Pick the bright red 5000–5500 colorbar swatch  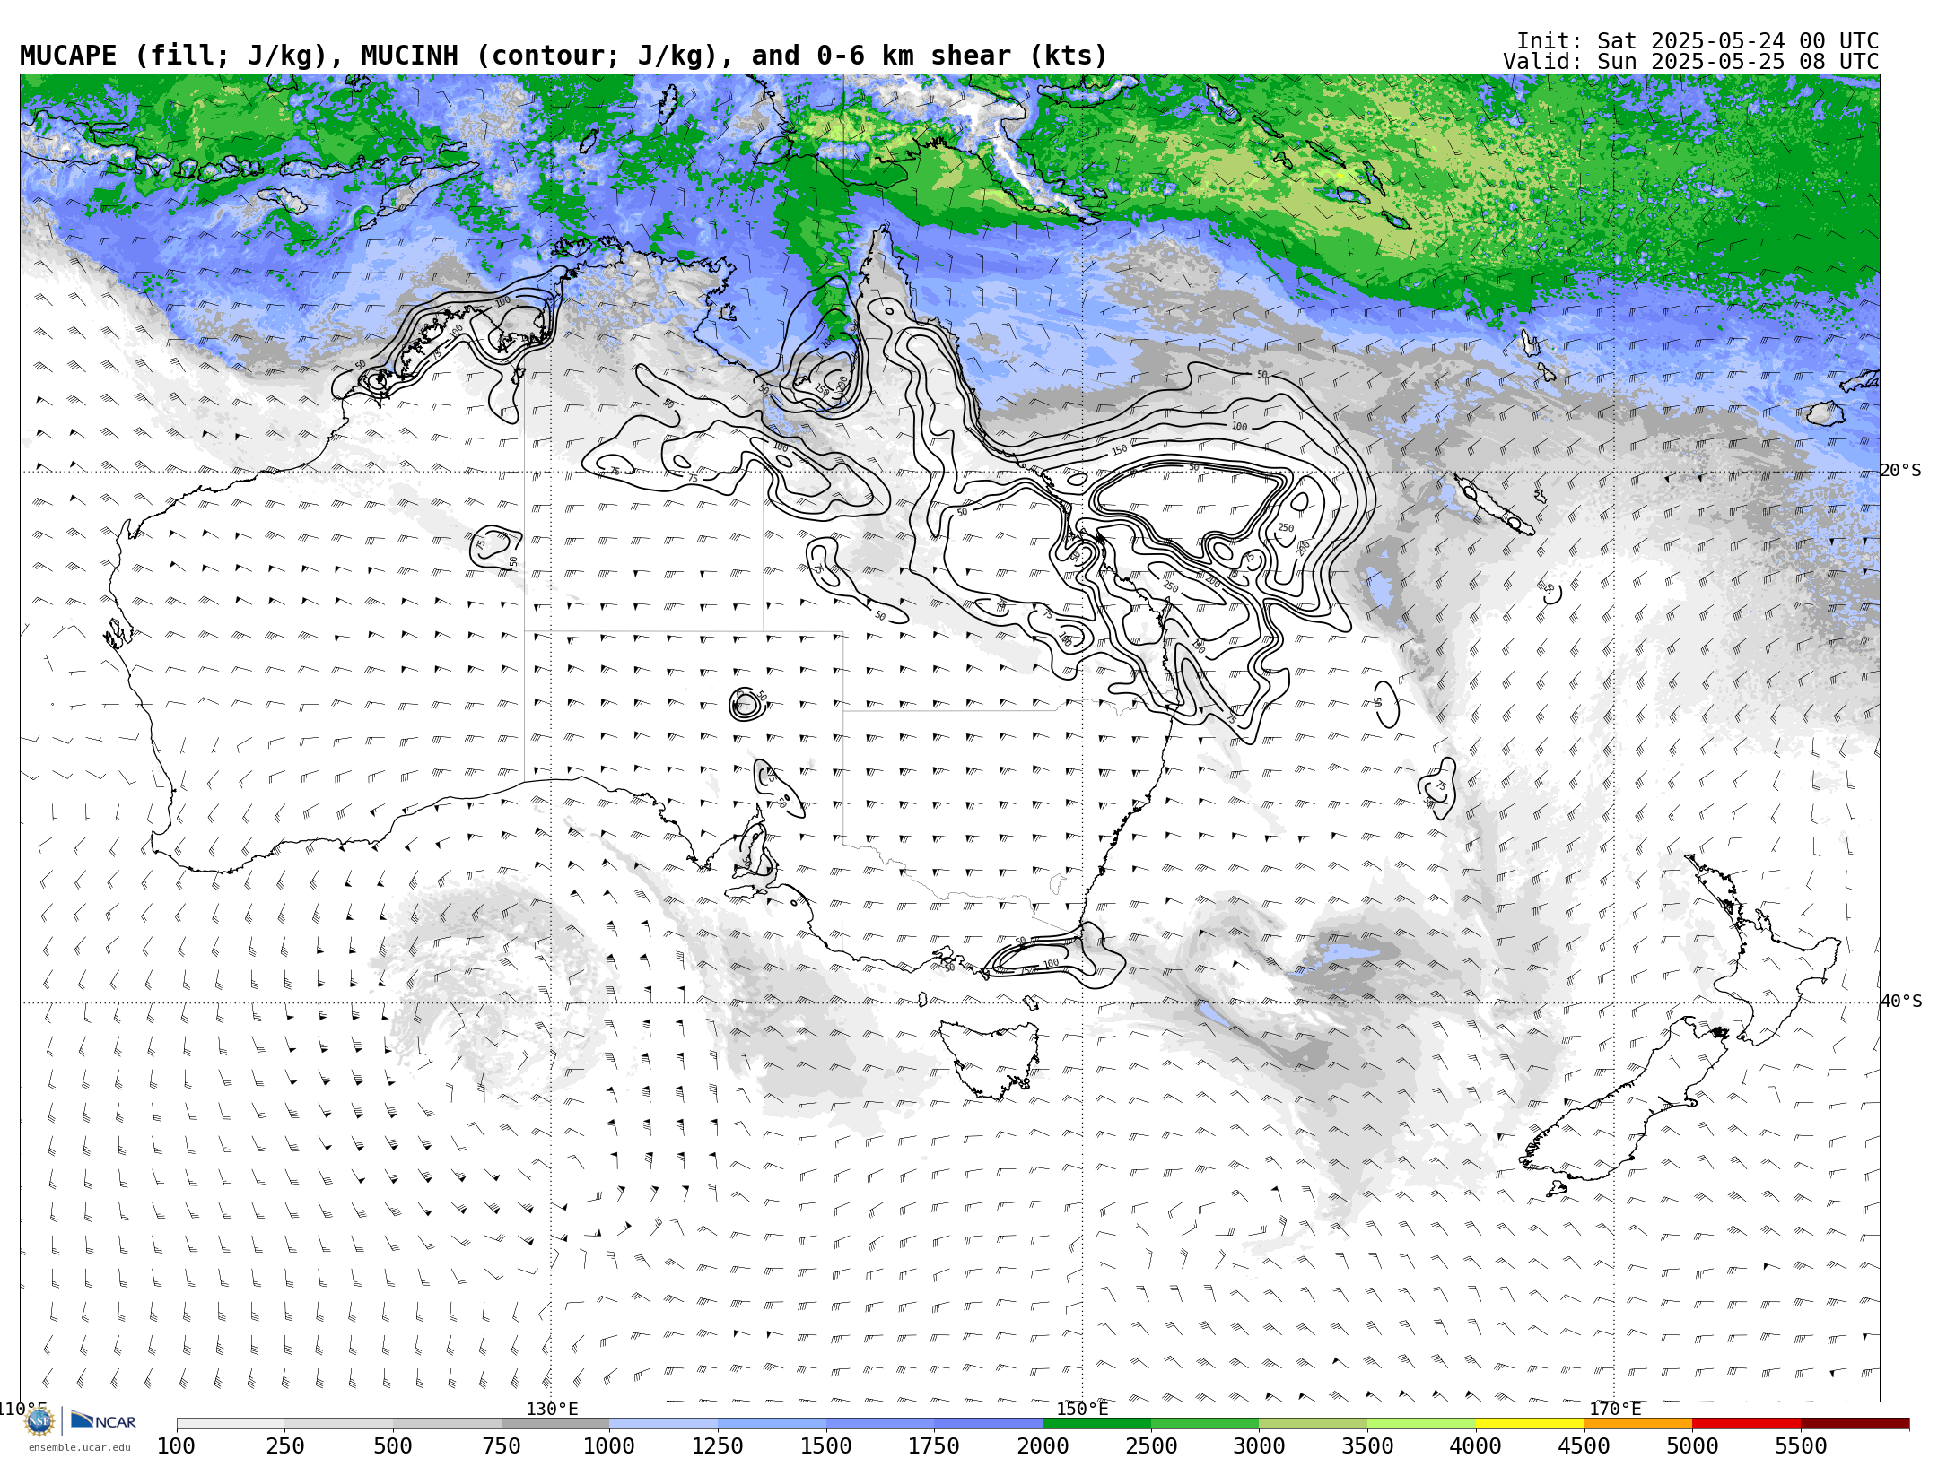pyautogui.click(x=1746, y=1424)
